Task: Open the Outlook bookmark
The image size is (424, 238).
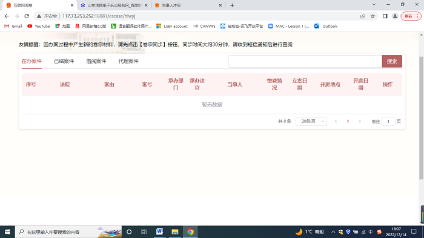Action: click(x=326, y=26)
